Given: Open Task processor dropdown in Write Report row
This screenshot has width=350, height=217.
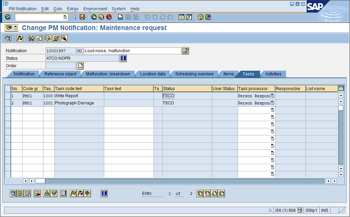Looking at the screenshot, I should (272, 96).
